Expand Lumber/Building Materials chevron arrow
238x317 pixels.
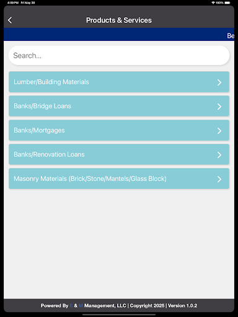pos(219,82)
